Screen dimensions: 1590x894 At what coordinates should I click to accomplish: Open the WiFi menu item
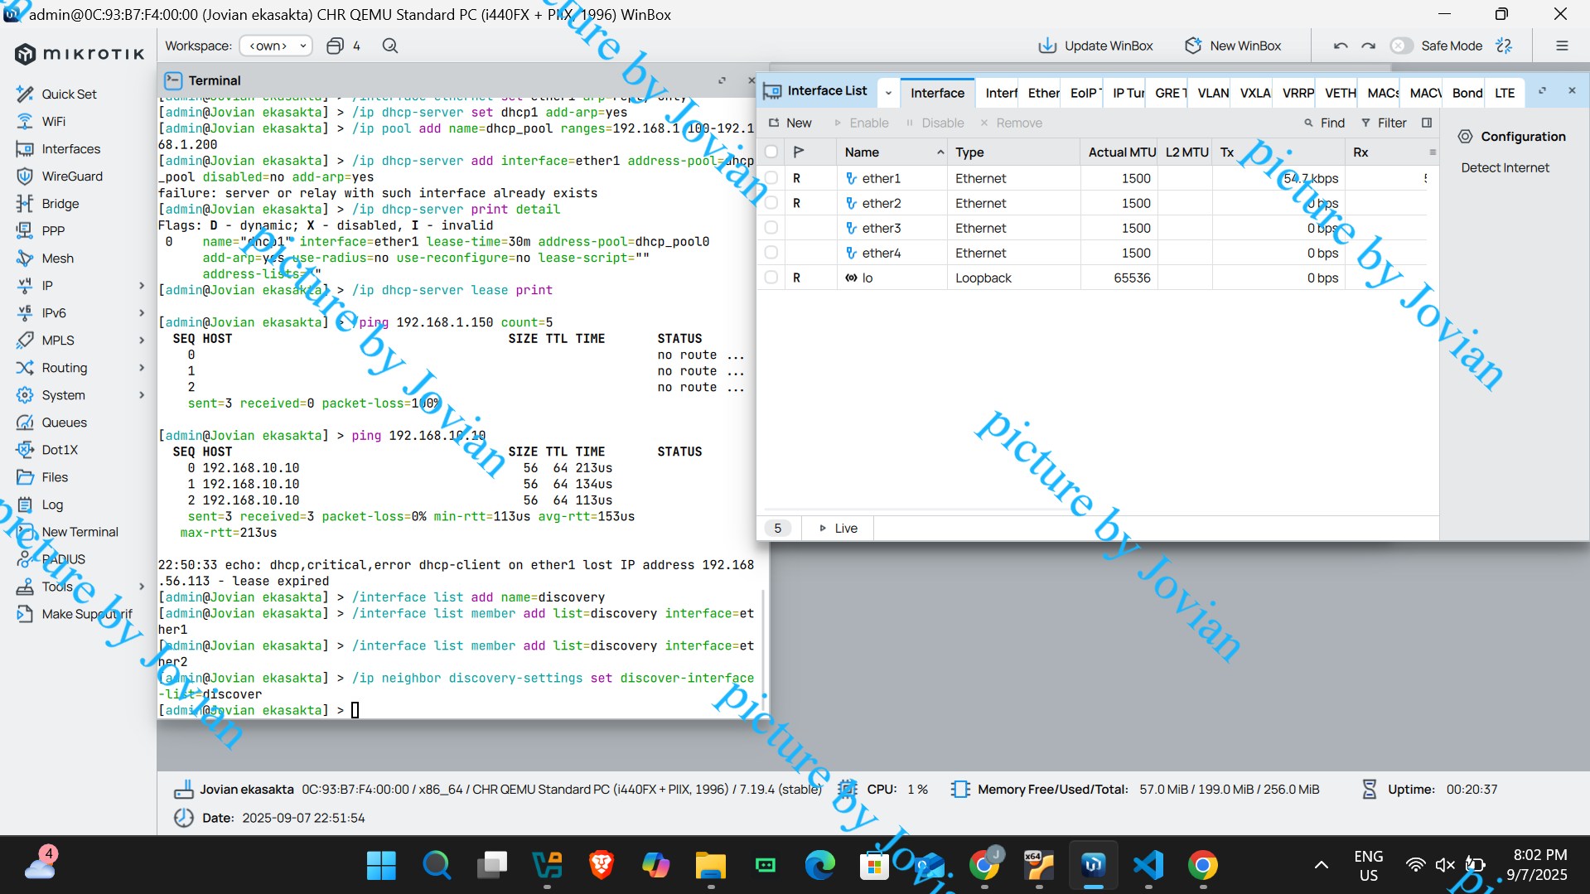pyautogui.click(x=53, y=122)
